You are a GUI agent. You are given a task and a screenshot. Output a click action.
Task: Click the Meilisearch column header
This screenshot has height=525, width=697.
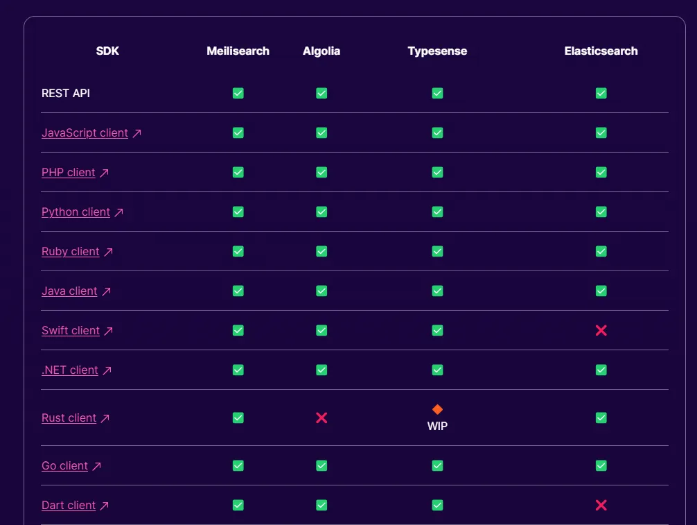(x=238, y=51)
